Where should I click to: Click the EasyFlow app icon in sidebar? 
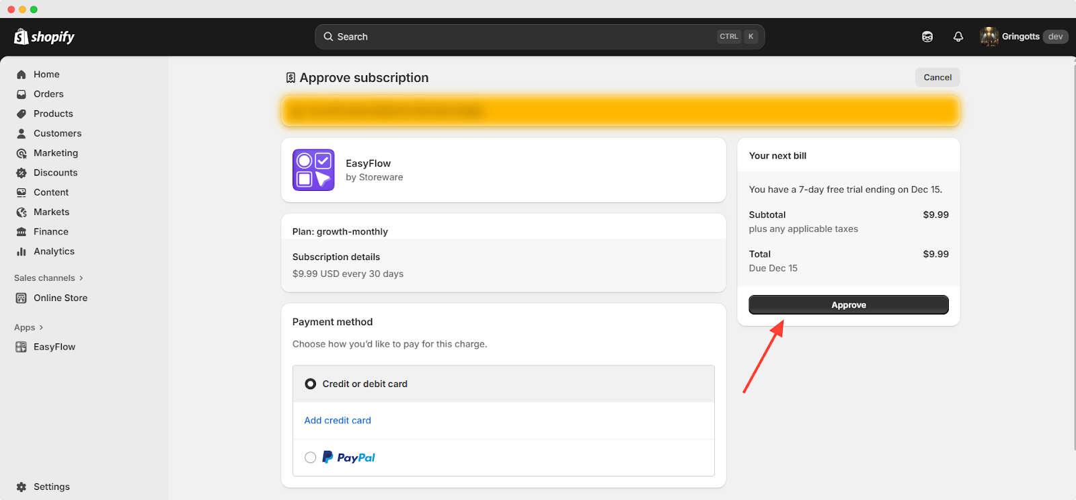[x=22, y=347]
